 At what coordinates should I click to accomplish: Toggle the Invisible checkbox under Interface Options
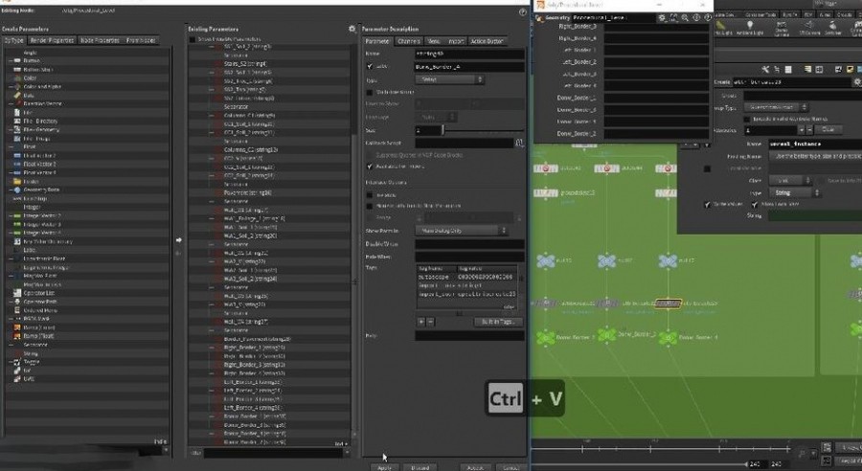pyautogui.click(x=370, y=195)
